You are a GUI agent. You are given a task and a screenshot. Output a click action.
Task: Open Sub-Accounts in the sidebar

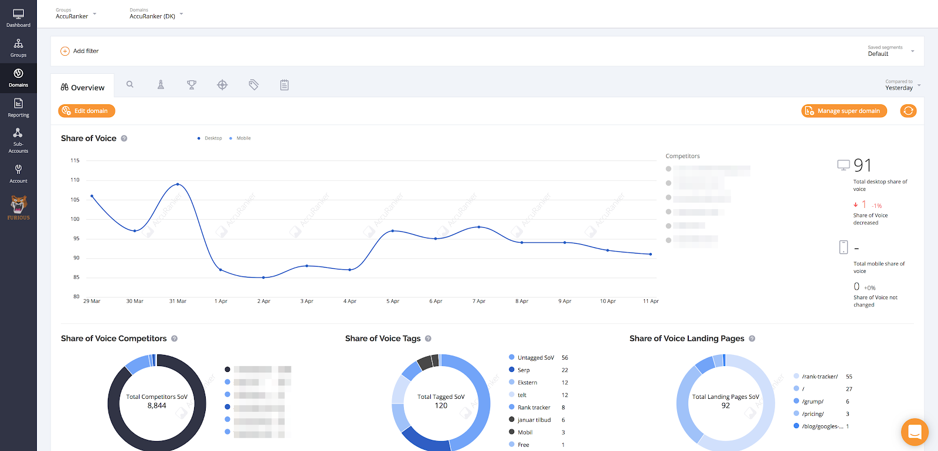click(x=18, y=141)
